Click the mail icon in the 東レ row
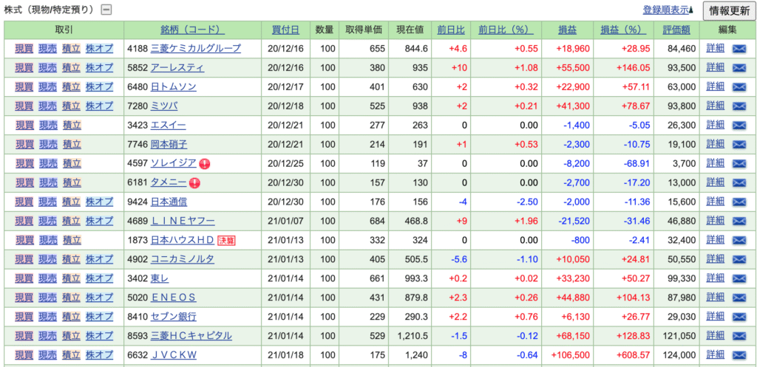The height and width of the screenshot is (367, 757). 740,278
